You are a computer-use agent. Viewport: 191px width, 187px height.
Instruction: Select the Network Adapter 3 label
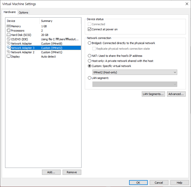click(23, 48)
